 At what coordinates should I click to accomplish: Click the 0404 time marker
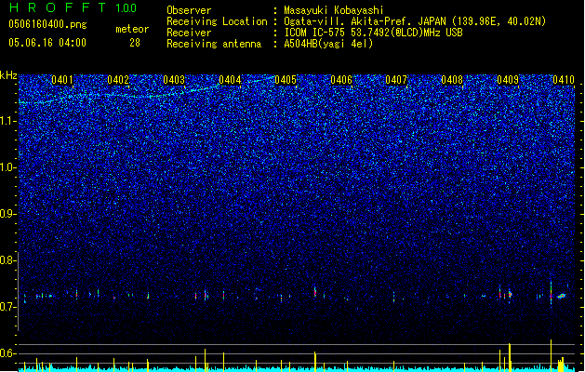(x=230, y=80)
